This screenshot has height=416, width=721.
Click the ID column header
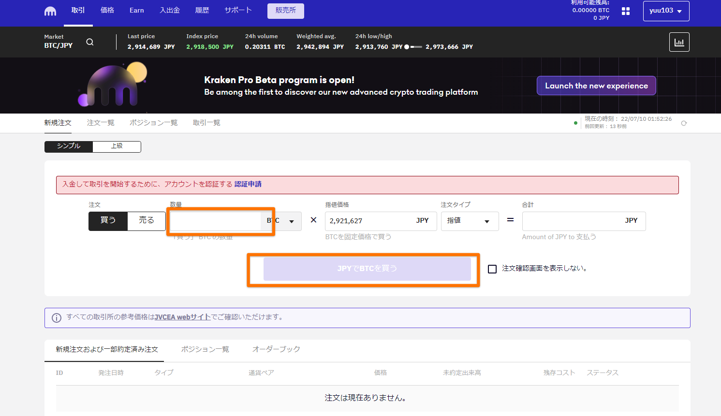click(59, 373)
